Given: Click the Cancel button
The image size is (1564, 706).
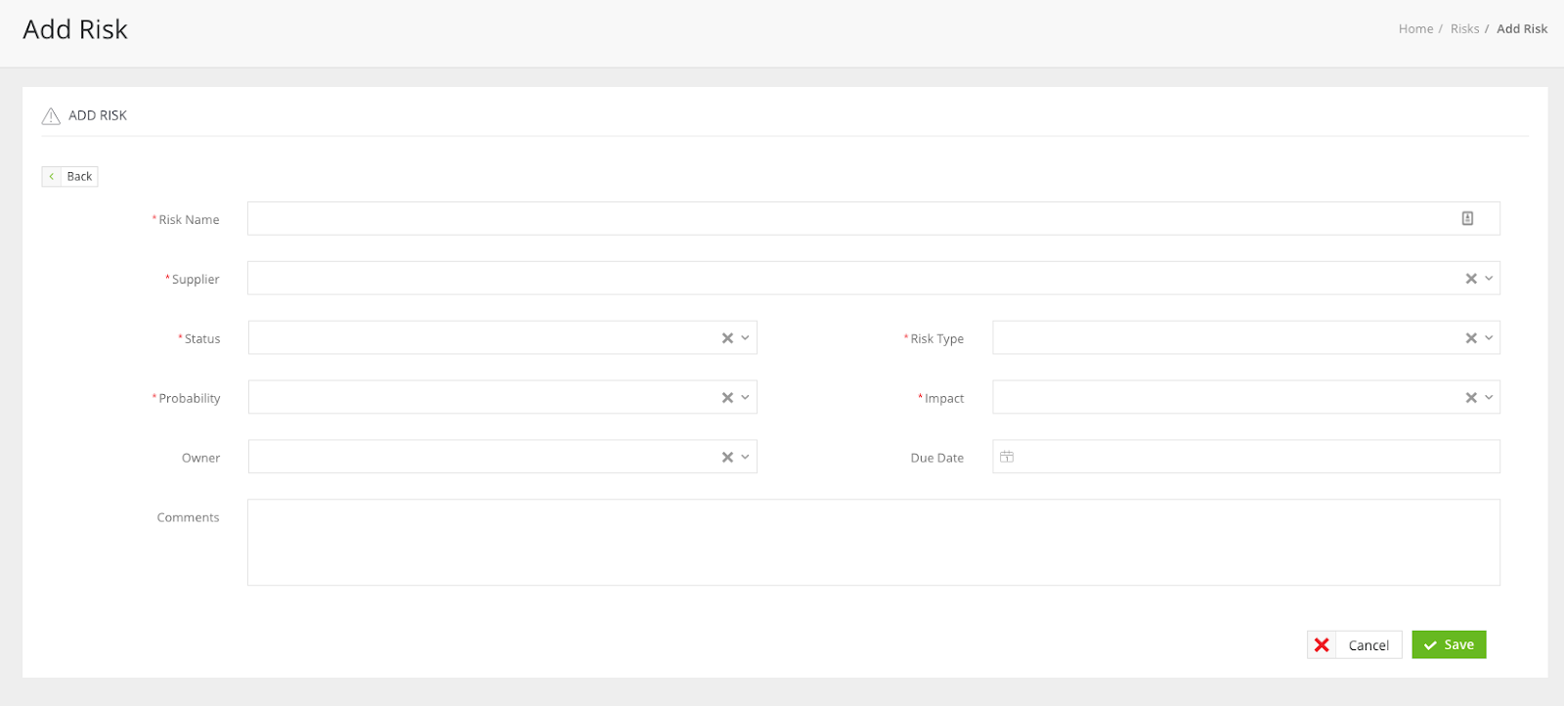Looking at the screenshot, I should [x=1355, y=645].
